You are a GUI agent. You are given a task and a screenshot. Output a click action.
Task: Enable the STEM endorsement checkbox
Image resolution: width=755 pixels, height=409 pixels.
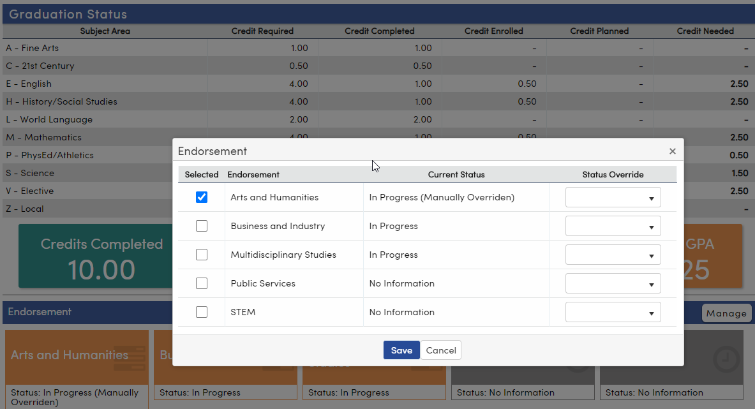pyautogui.click(x=202, y=312)
